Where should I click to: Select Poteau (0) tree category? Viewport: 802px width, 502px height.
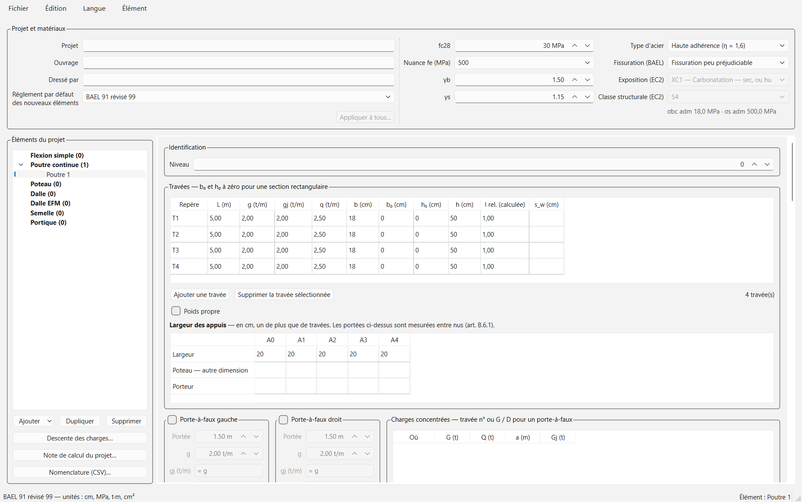46,184
